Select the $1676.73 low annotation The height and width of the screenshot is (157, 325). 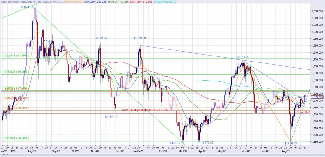pyautogui.click(x=176, y=143)
